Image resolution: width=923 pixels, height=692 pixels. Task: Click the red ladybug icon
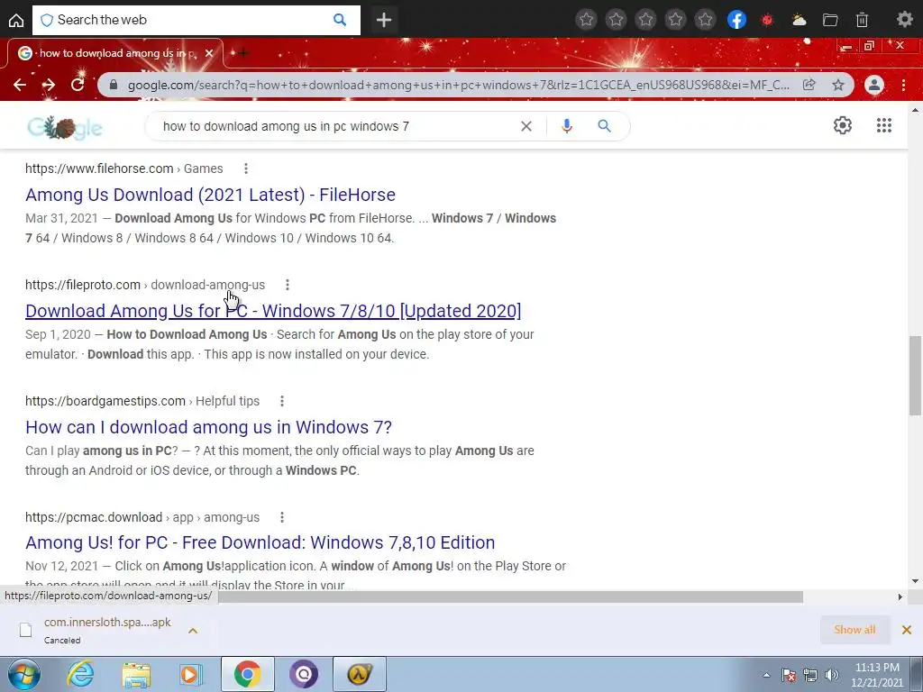click(x=767, y=21)
